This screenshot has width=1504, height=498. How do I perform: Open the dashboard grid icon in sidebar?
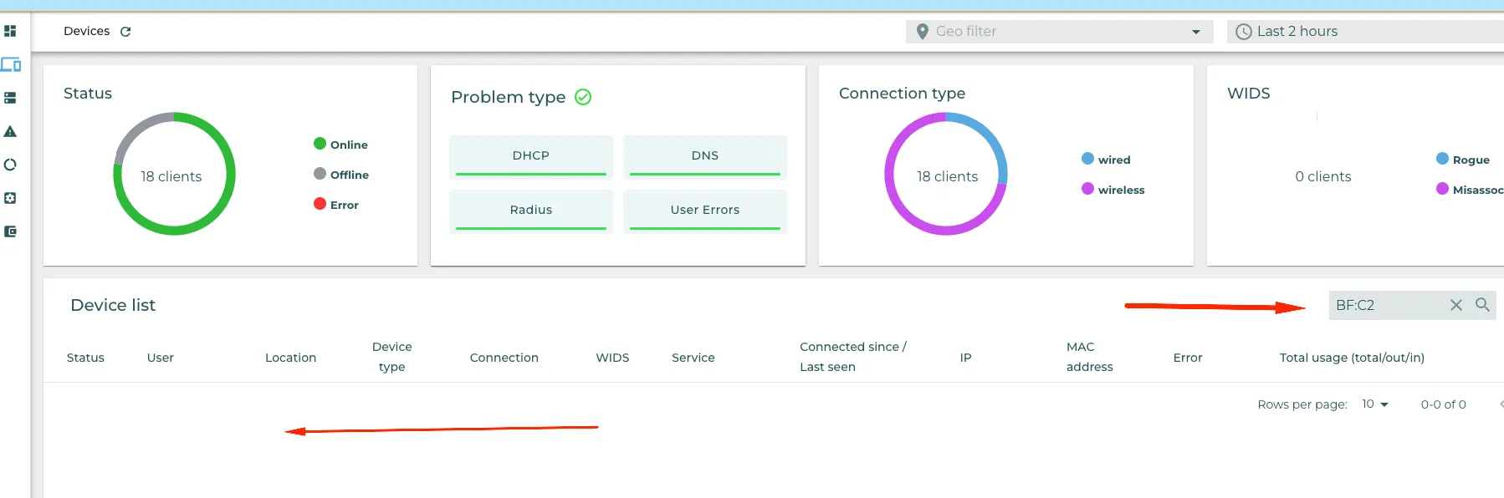coord(10,31)
